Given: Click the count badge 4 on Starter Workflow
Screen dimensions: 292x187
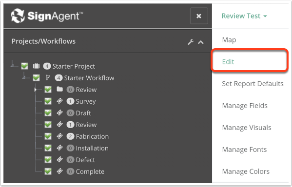Looking at the screenshot, I should point(58,78).
